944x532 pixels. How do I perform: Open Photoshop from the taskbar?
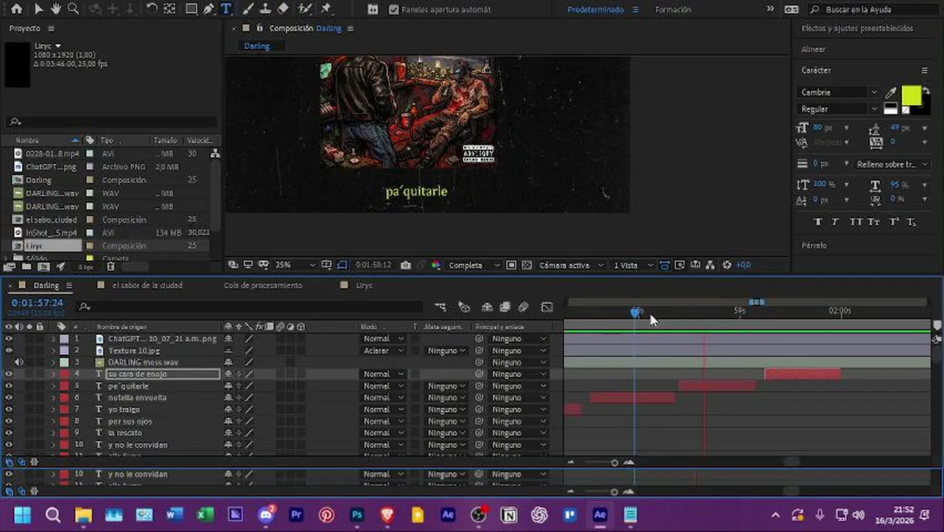(358, 515)
